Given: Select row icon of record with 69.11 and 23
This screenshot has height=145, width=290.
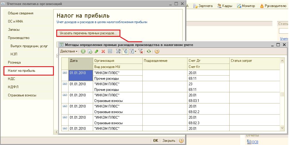Looking at the screenshot, I should pos(65,84).
